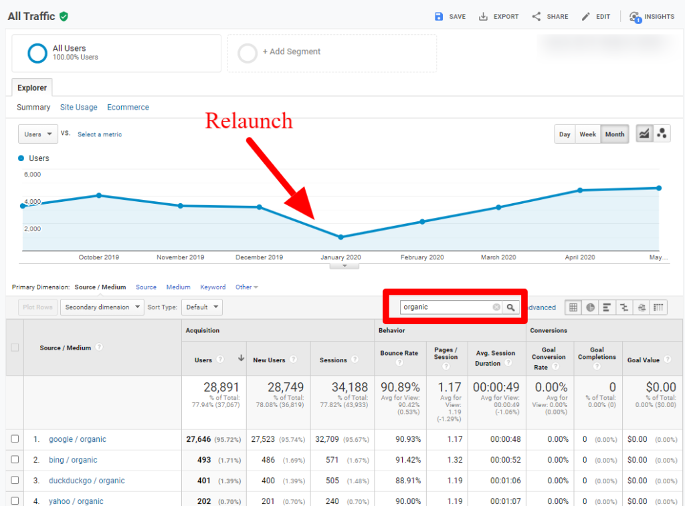Select the Term cloud view icon
The width and height of the screenshot is (685, 506).
641,307
